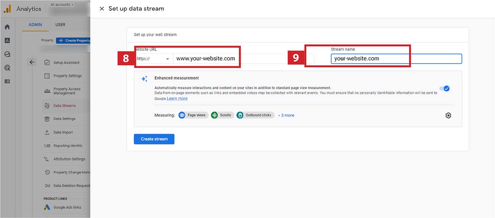Click the Reporting Identity icon
This screenshot has height=218, width=495.
pos(47,145)
